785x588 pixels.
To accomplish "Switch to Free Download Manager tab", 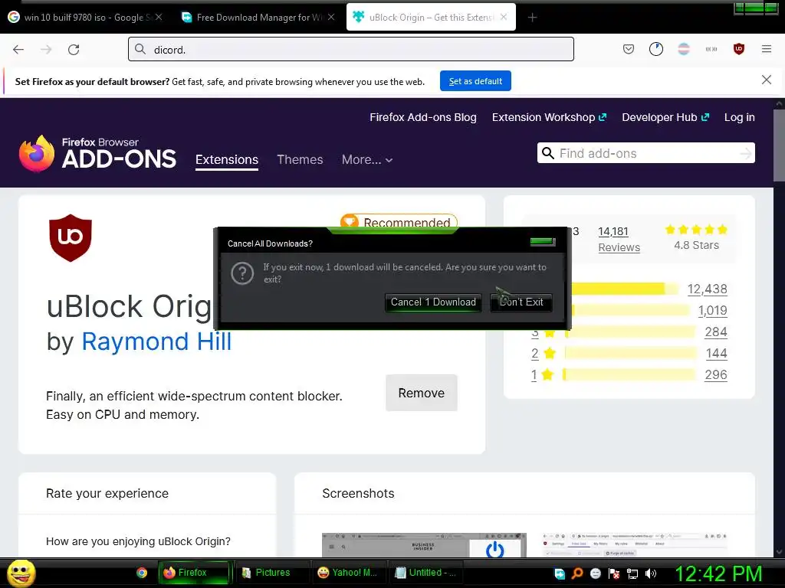I will pyautogui.click(x=258, y=17).
